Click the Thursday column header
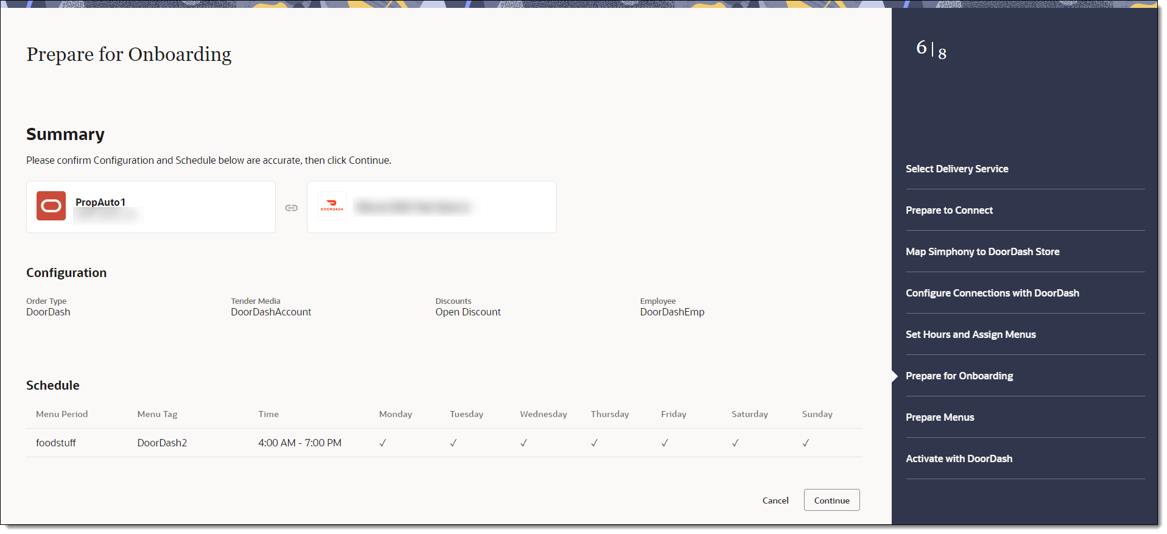 610,414
